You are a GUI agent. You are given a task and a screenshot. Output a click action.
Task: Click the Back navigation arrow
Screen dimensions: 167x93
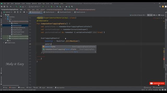[x=11, y=6]
